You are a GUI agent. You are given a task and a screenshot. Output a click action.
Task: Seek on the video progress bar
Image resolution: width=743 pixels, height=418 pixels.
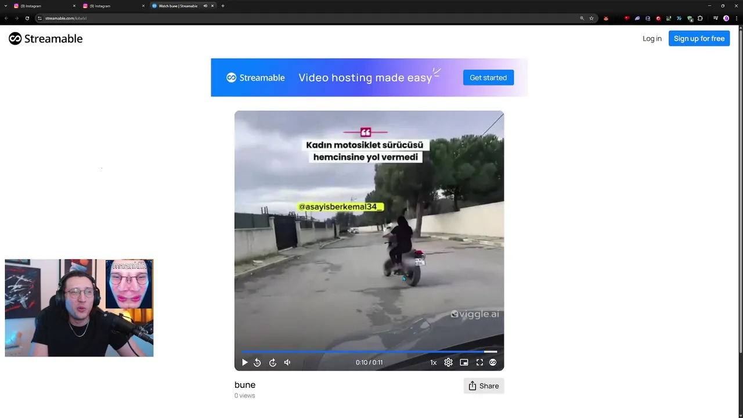(369, 351)
